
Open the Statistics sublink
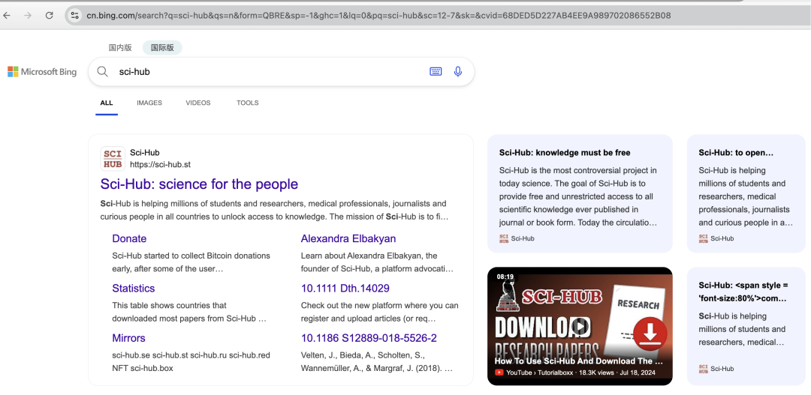[x=134, y=288]
